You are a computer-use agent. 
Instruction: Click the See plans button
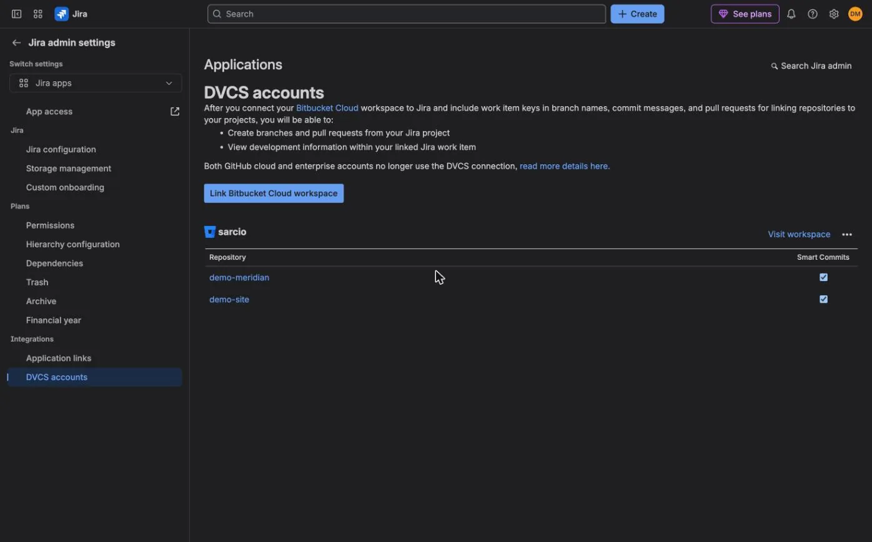745,14
